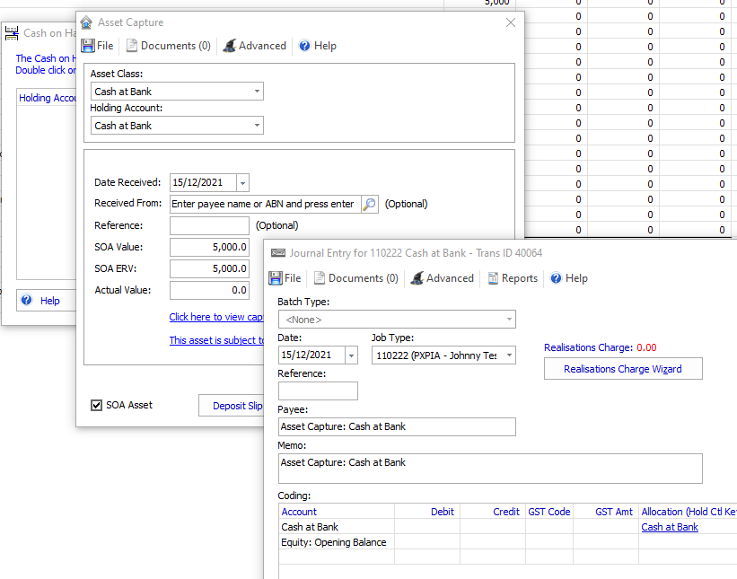Click the File save icon in Asset Capture
The width and height of the screenshot is (737, 579).
(x=88, y=46)
